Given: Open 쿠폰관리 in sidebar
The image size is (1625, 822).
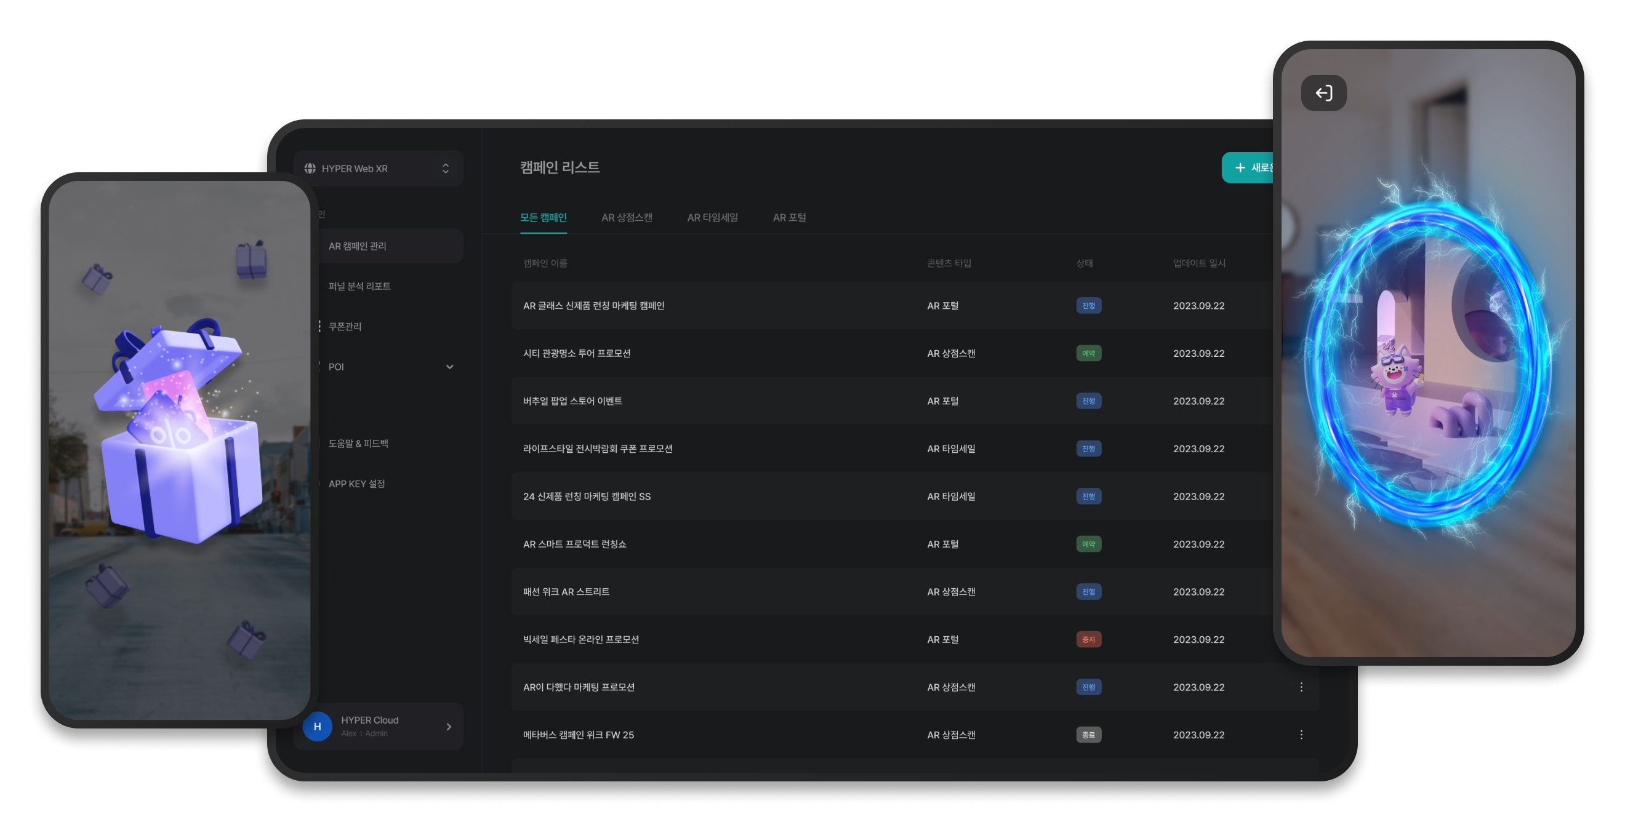Looking at the screenshot, I should coord(345,327).
